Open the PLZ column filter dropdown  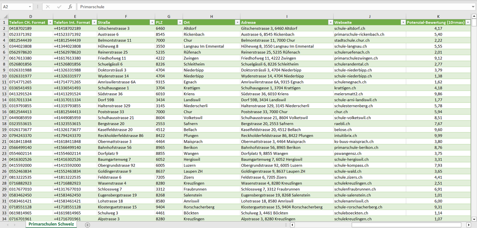[180, 22]
